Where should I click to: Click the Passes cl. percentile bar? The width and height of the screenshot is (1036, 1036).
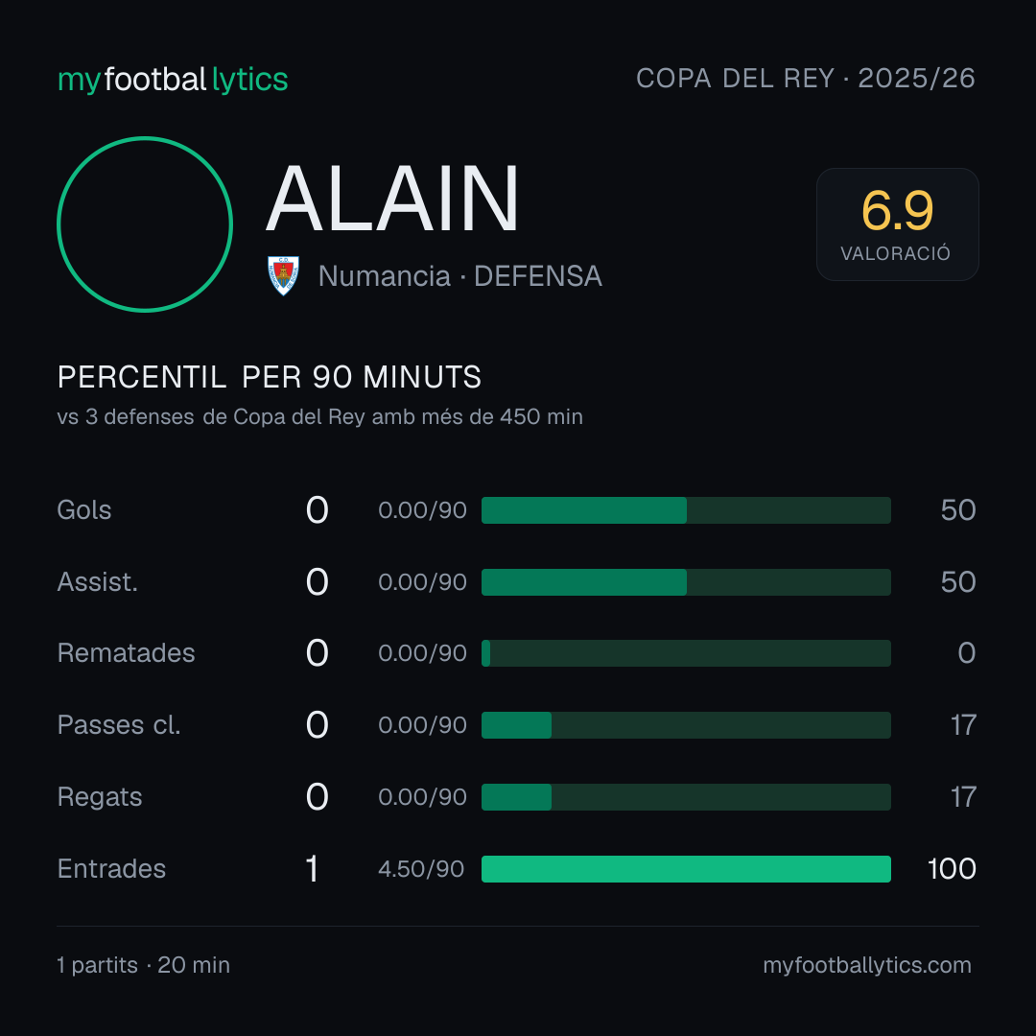pyautogui.click(x=686, y=725)
